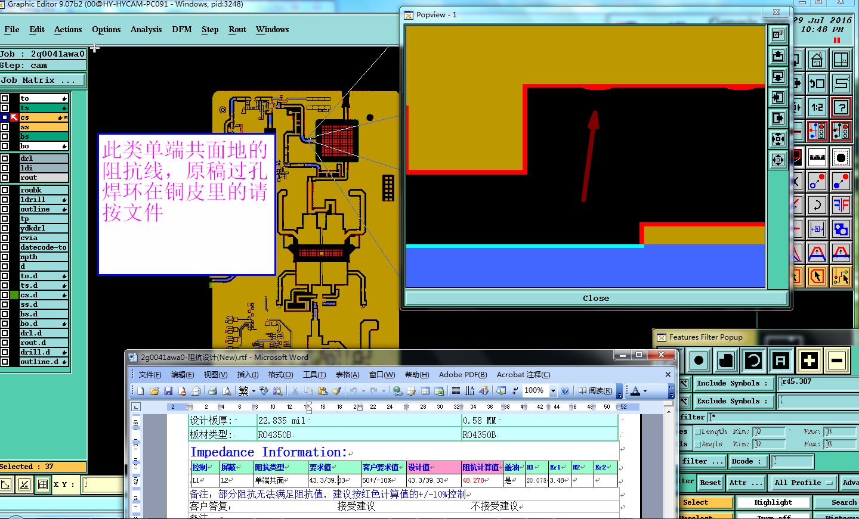Click Paste icon in Word toolbar
The image size is (859, 519).
(323, 391)
